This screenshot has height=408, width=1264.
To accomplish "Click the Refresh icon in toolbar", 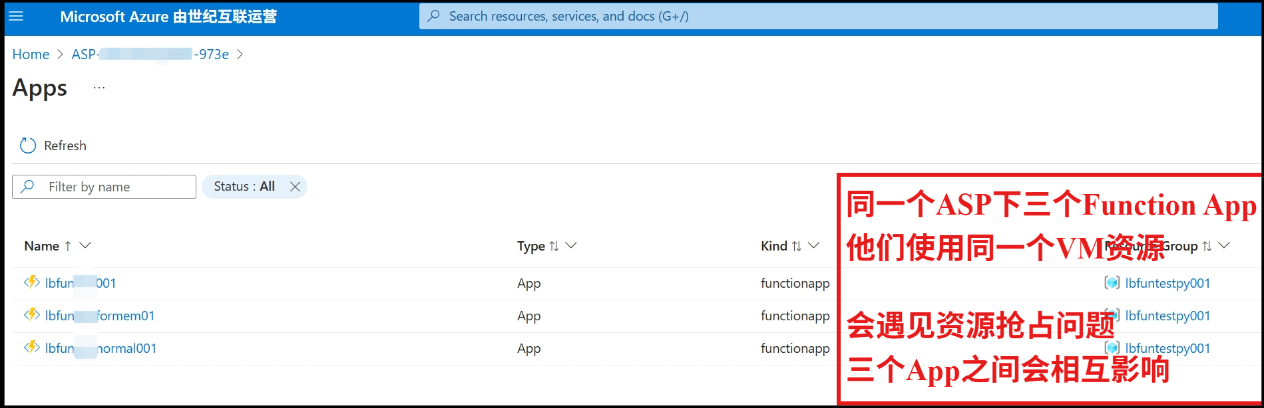I will 28,146.
